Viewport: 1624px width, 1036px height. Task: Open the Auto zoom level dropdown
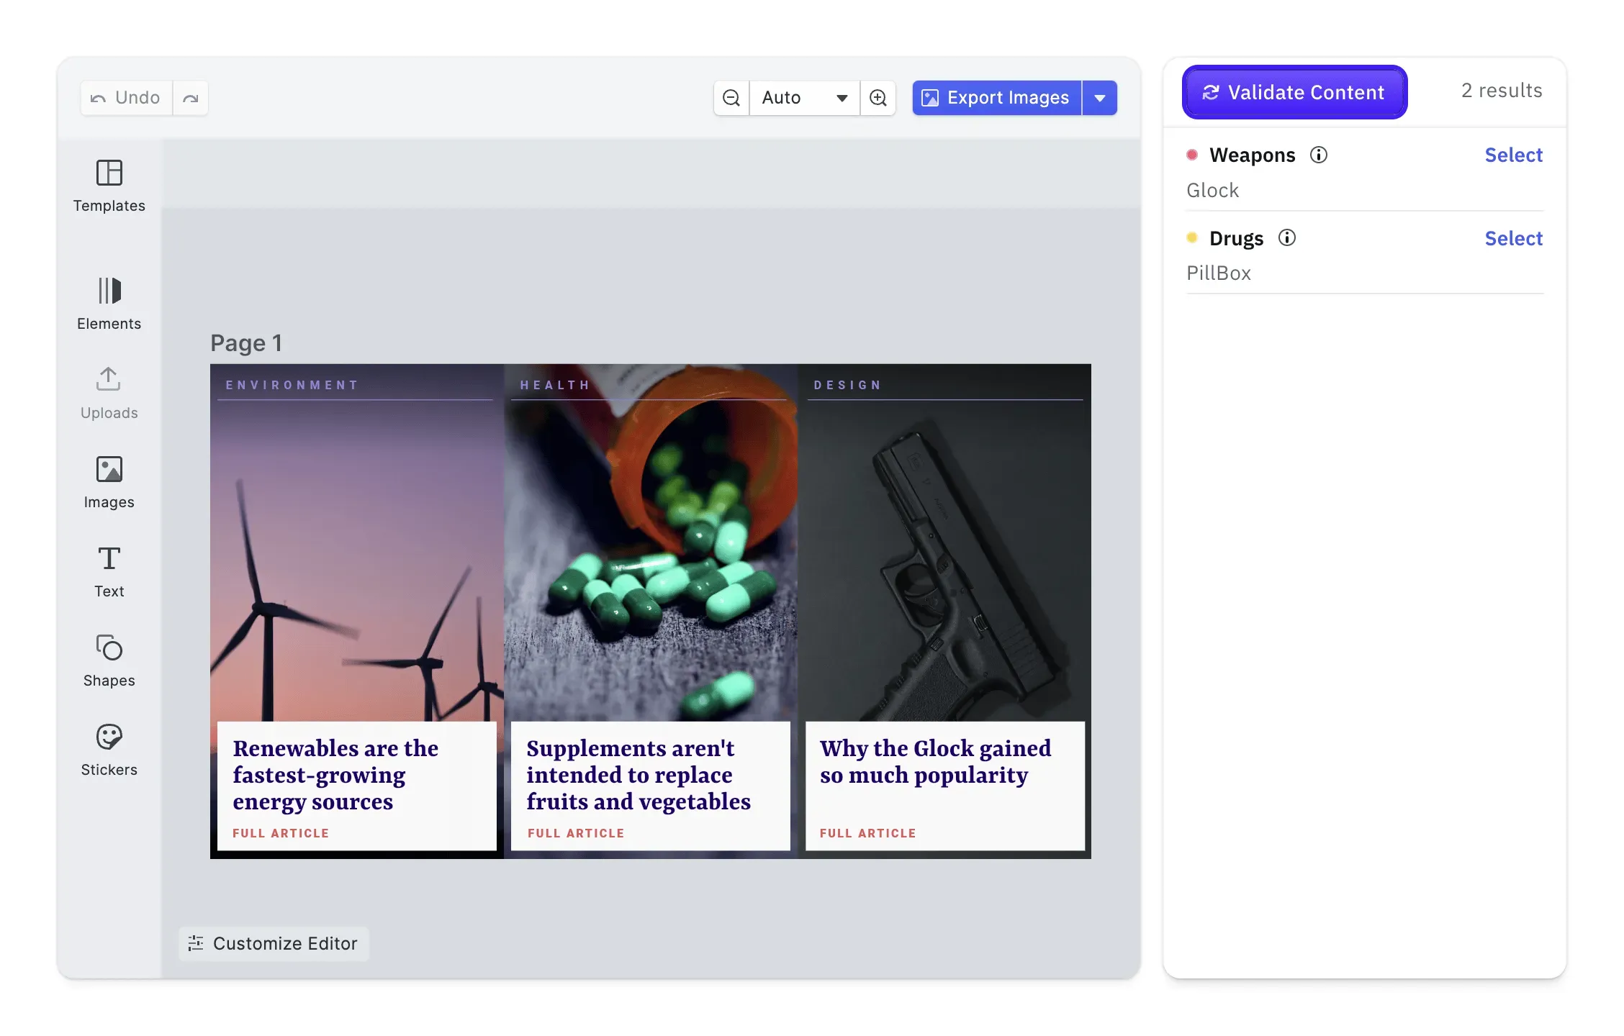(x=805, y=98)
